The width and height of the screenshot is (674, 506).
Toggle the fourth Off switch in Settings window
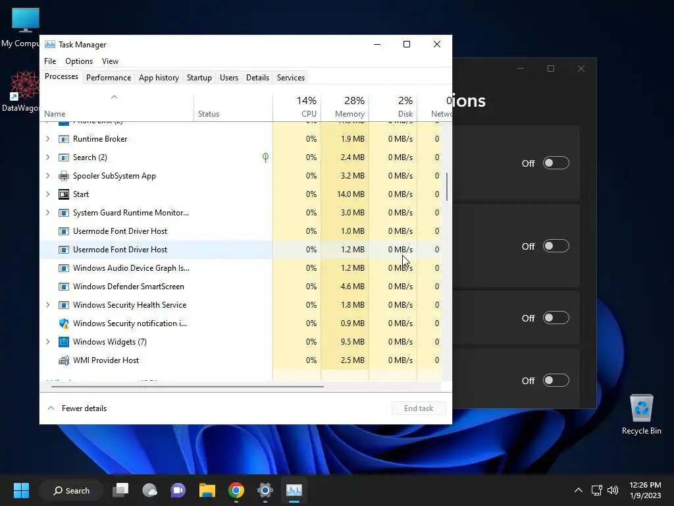pos(556,381)
